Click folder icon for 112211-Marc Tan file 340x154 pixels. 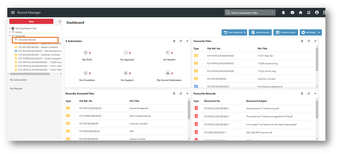click(196, 56)
